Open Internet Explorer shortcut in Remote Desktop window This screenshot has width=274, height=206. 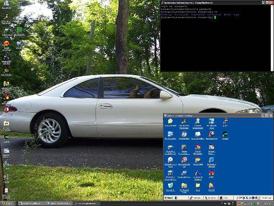coord(211,160)
